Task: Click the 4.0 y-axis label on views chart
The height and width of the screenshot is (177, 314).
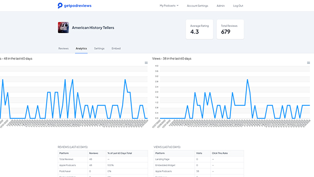Action: [x=157, y=66]
